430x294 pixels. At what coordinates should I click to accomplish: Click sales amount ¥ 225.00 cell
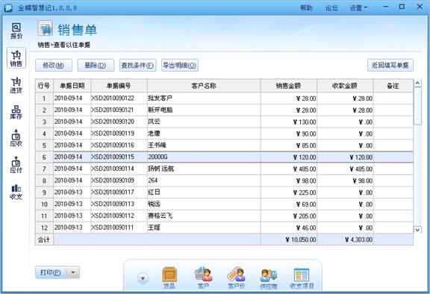point(288,193)
